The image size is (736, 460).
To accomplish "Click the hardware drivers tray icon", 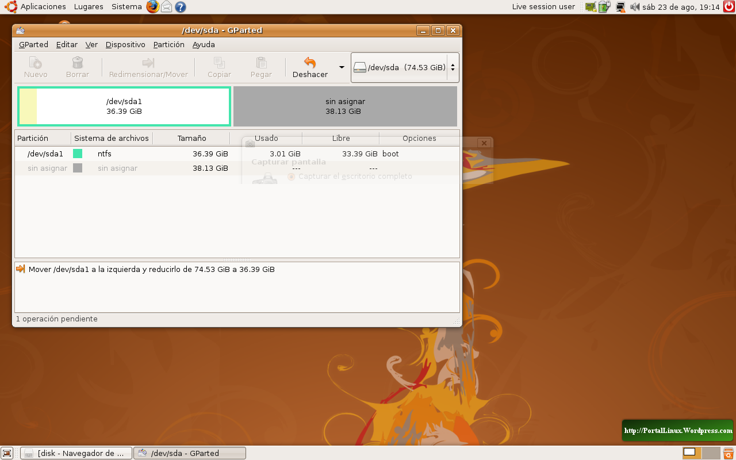I will 591,7.
